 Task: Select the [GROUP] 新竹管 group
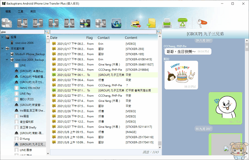(x=32, y=105)
